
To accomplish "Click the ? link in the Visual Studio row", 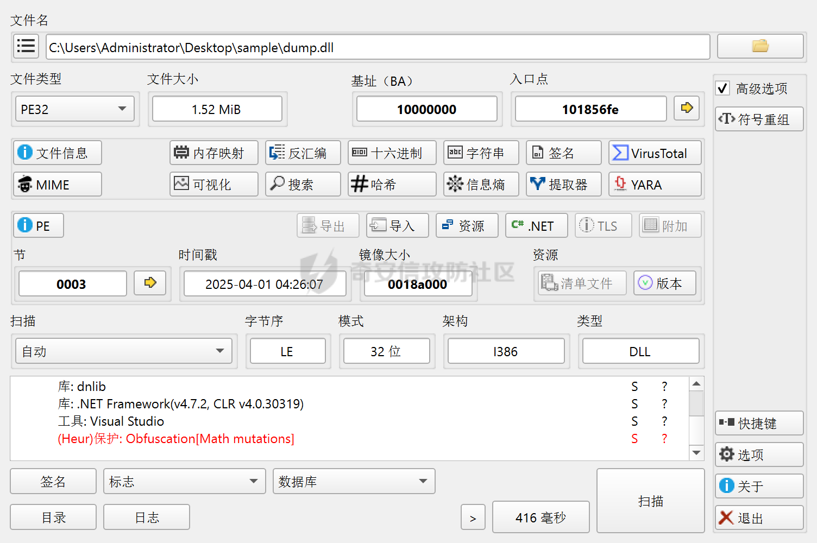I will click(664, 421).
